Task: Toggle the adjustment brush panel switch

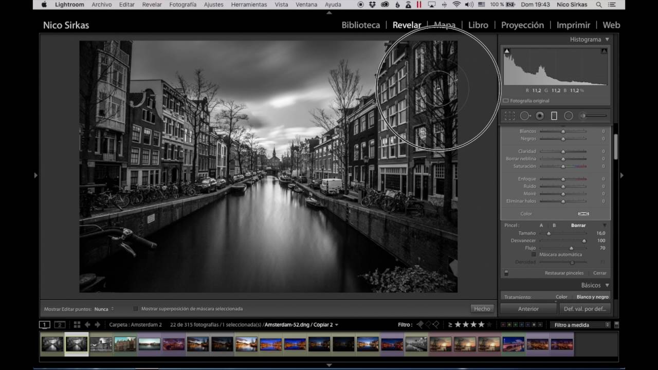Action: [506, 273]
